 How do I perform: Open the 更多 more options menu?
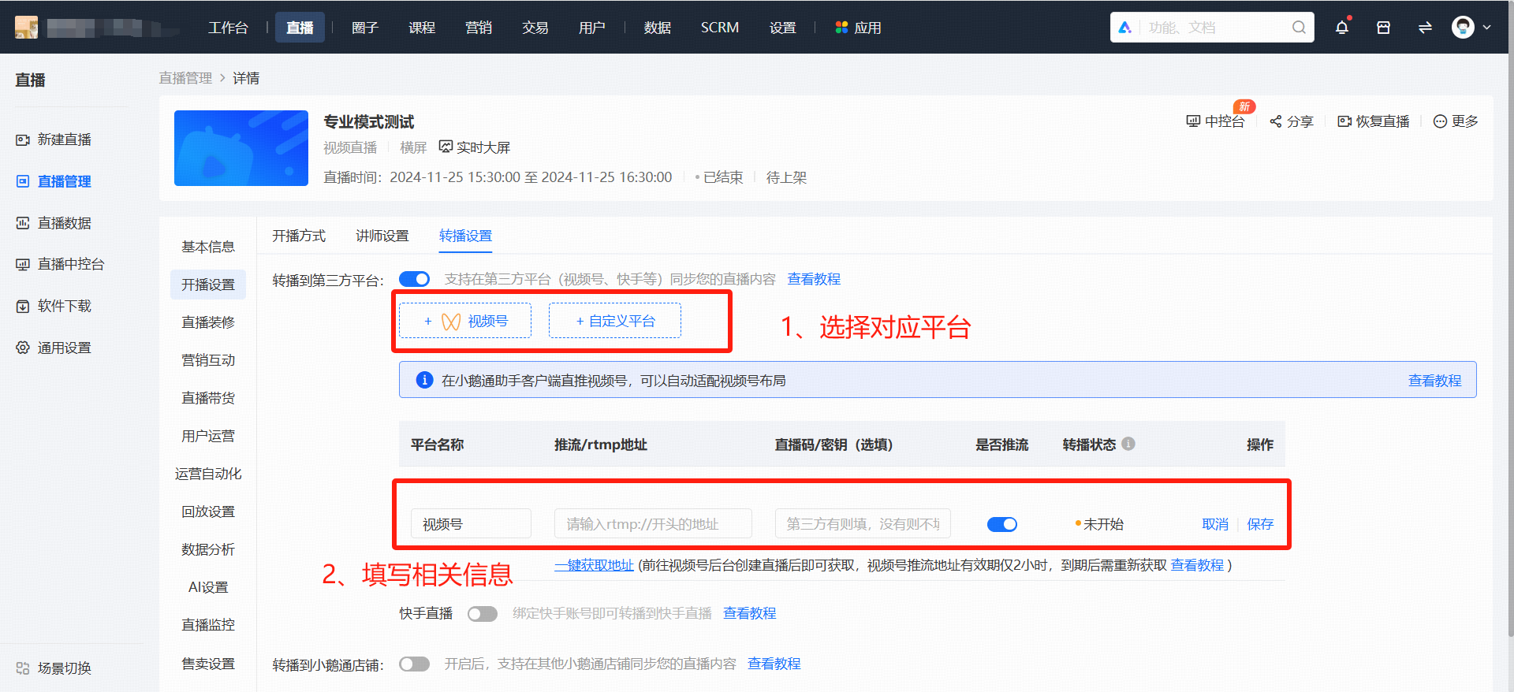(1456, 121)
